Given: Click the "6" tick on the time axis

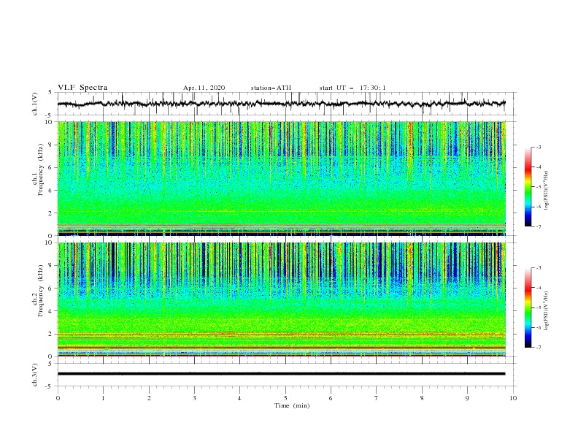Looking at the screenshot, I should 331,398.
